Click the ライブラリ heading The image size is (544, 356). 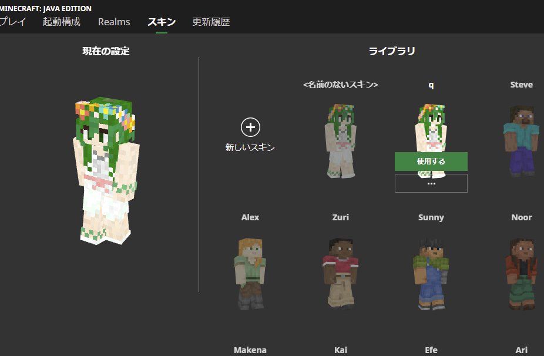(392, 51)
